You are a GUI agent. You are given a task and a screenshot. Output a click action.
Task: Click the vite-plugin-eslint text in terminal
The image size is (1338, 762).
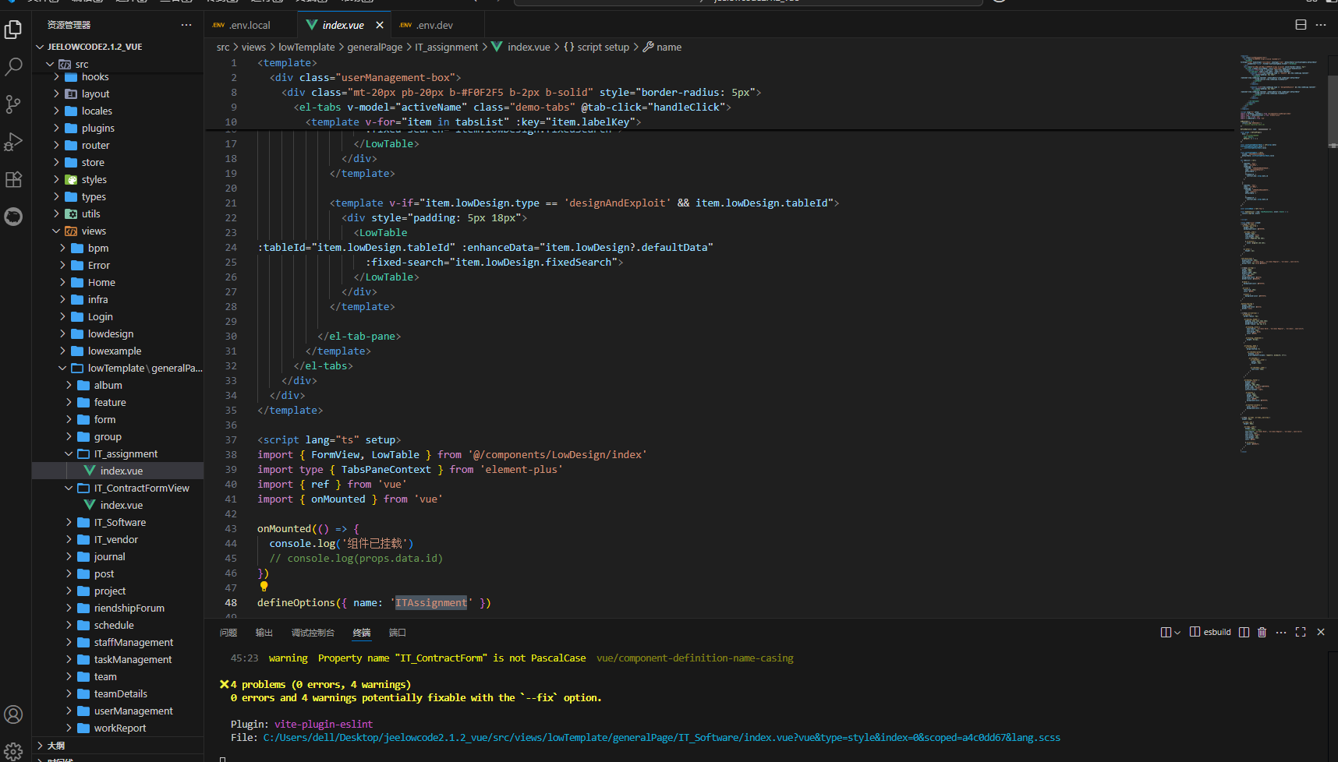324,725
